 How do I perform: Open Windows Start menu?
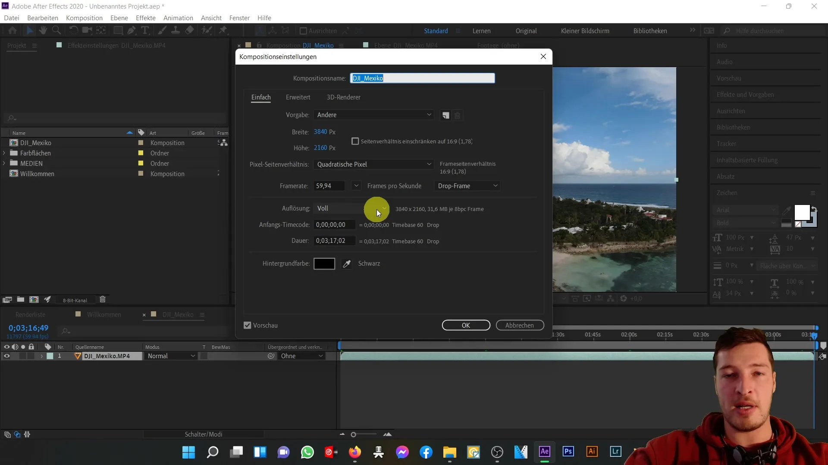188,452
